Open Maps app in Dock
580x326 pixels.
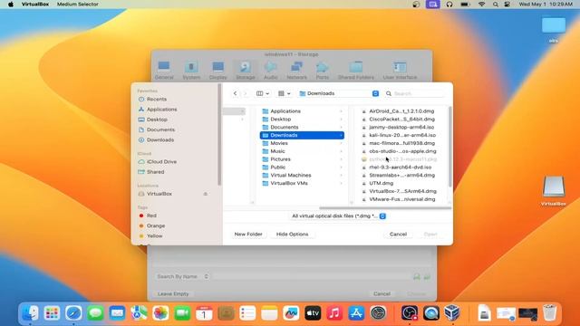click(139, 313)
